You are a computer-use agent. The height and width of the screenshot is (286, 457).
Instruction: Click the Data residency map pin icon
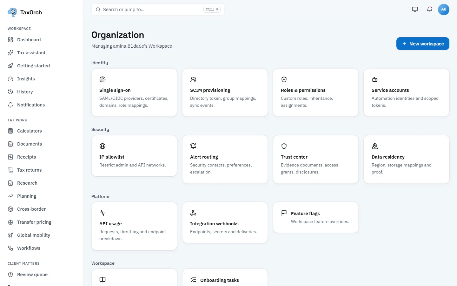tap(375, 146)
